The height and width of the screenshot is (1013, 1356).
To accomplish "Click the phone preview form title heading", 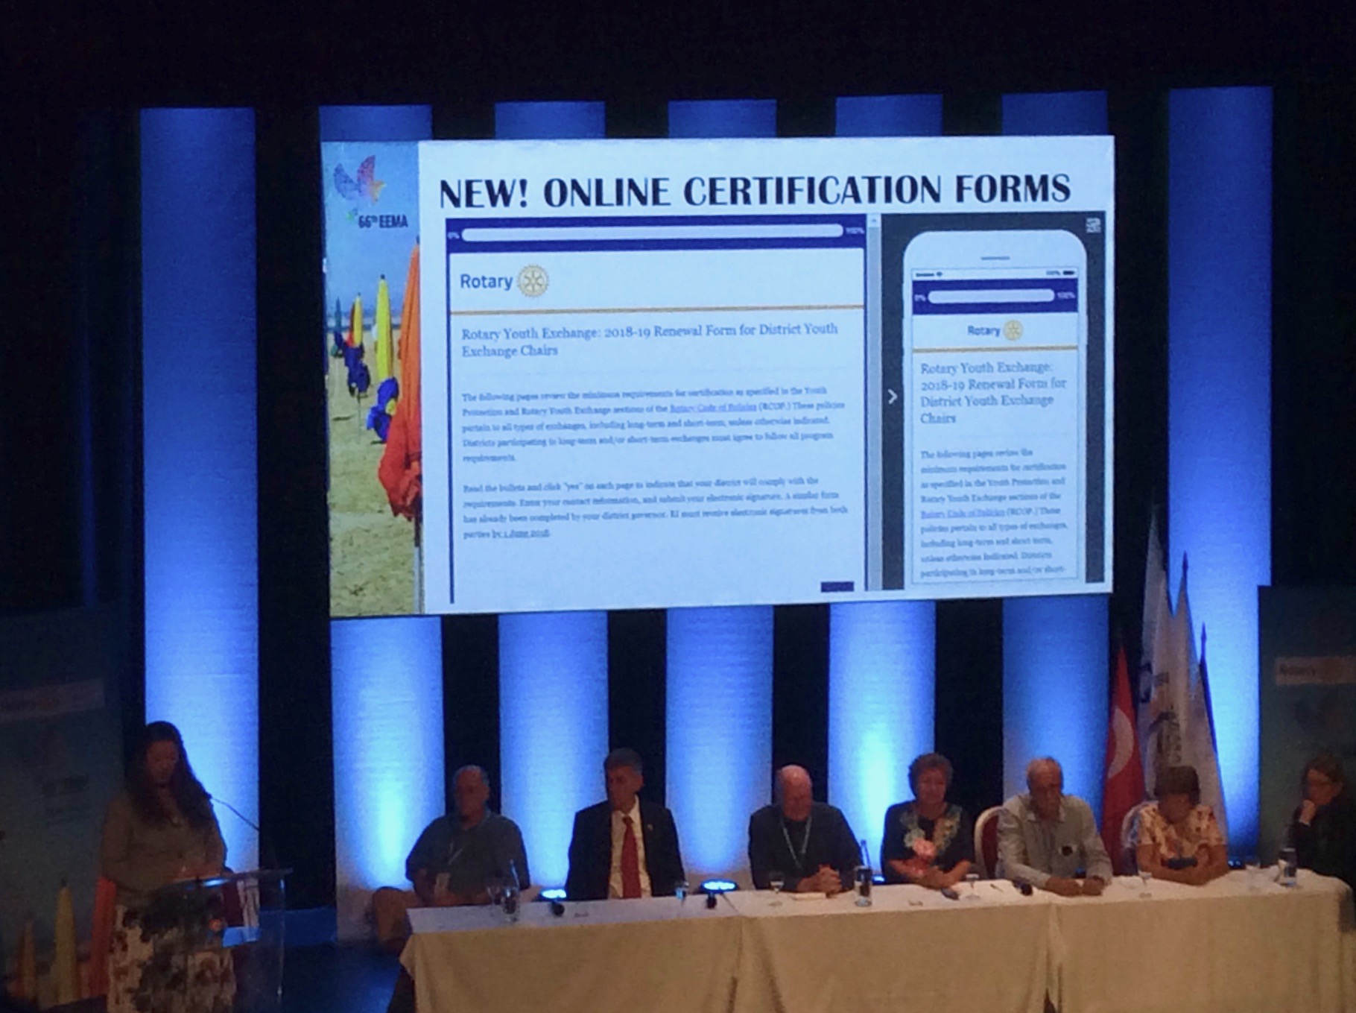I will tap(993, 393).
